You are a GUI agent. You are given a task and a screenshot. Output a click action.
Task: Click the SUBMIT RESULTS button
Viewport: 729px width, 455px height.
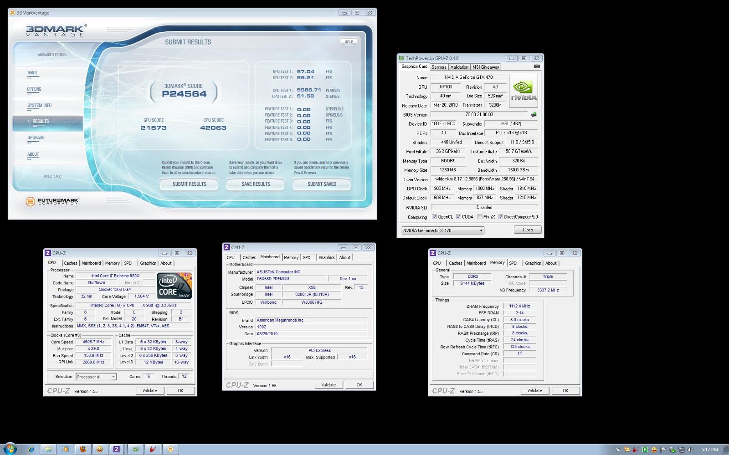[189, 184]
